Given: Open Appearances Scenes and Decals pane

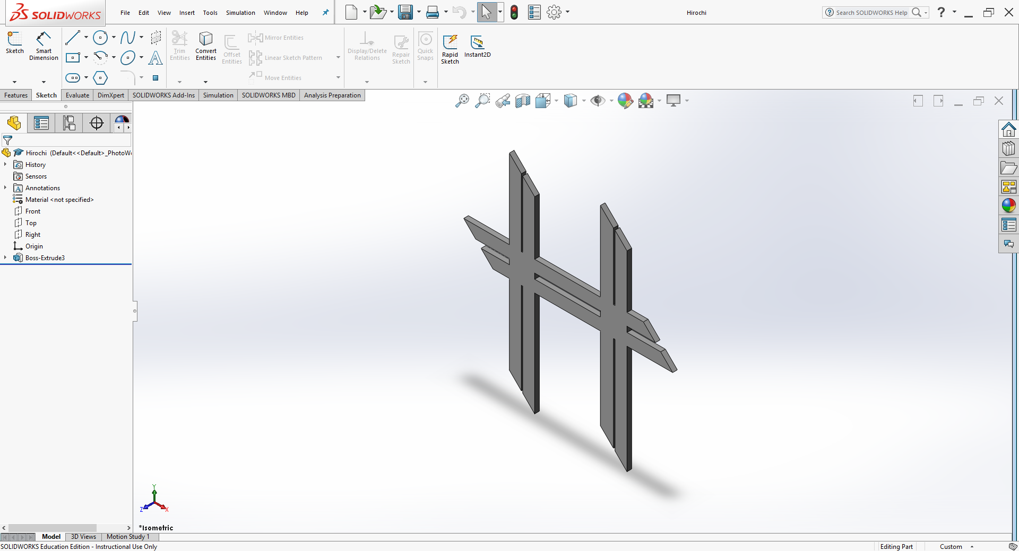Looking at the screenshot, I should 1008,206.
